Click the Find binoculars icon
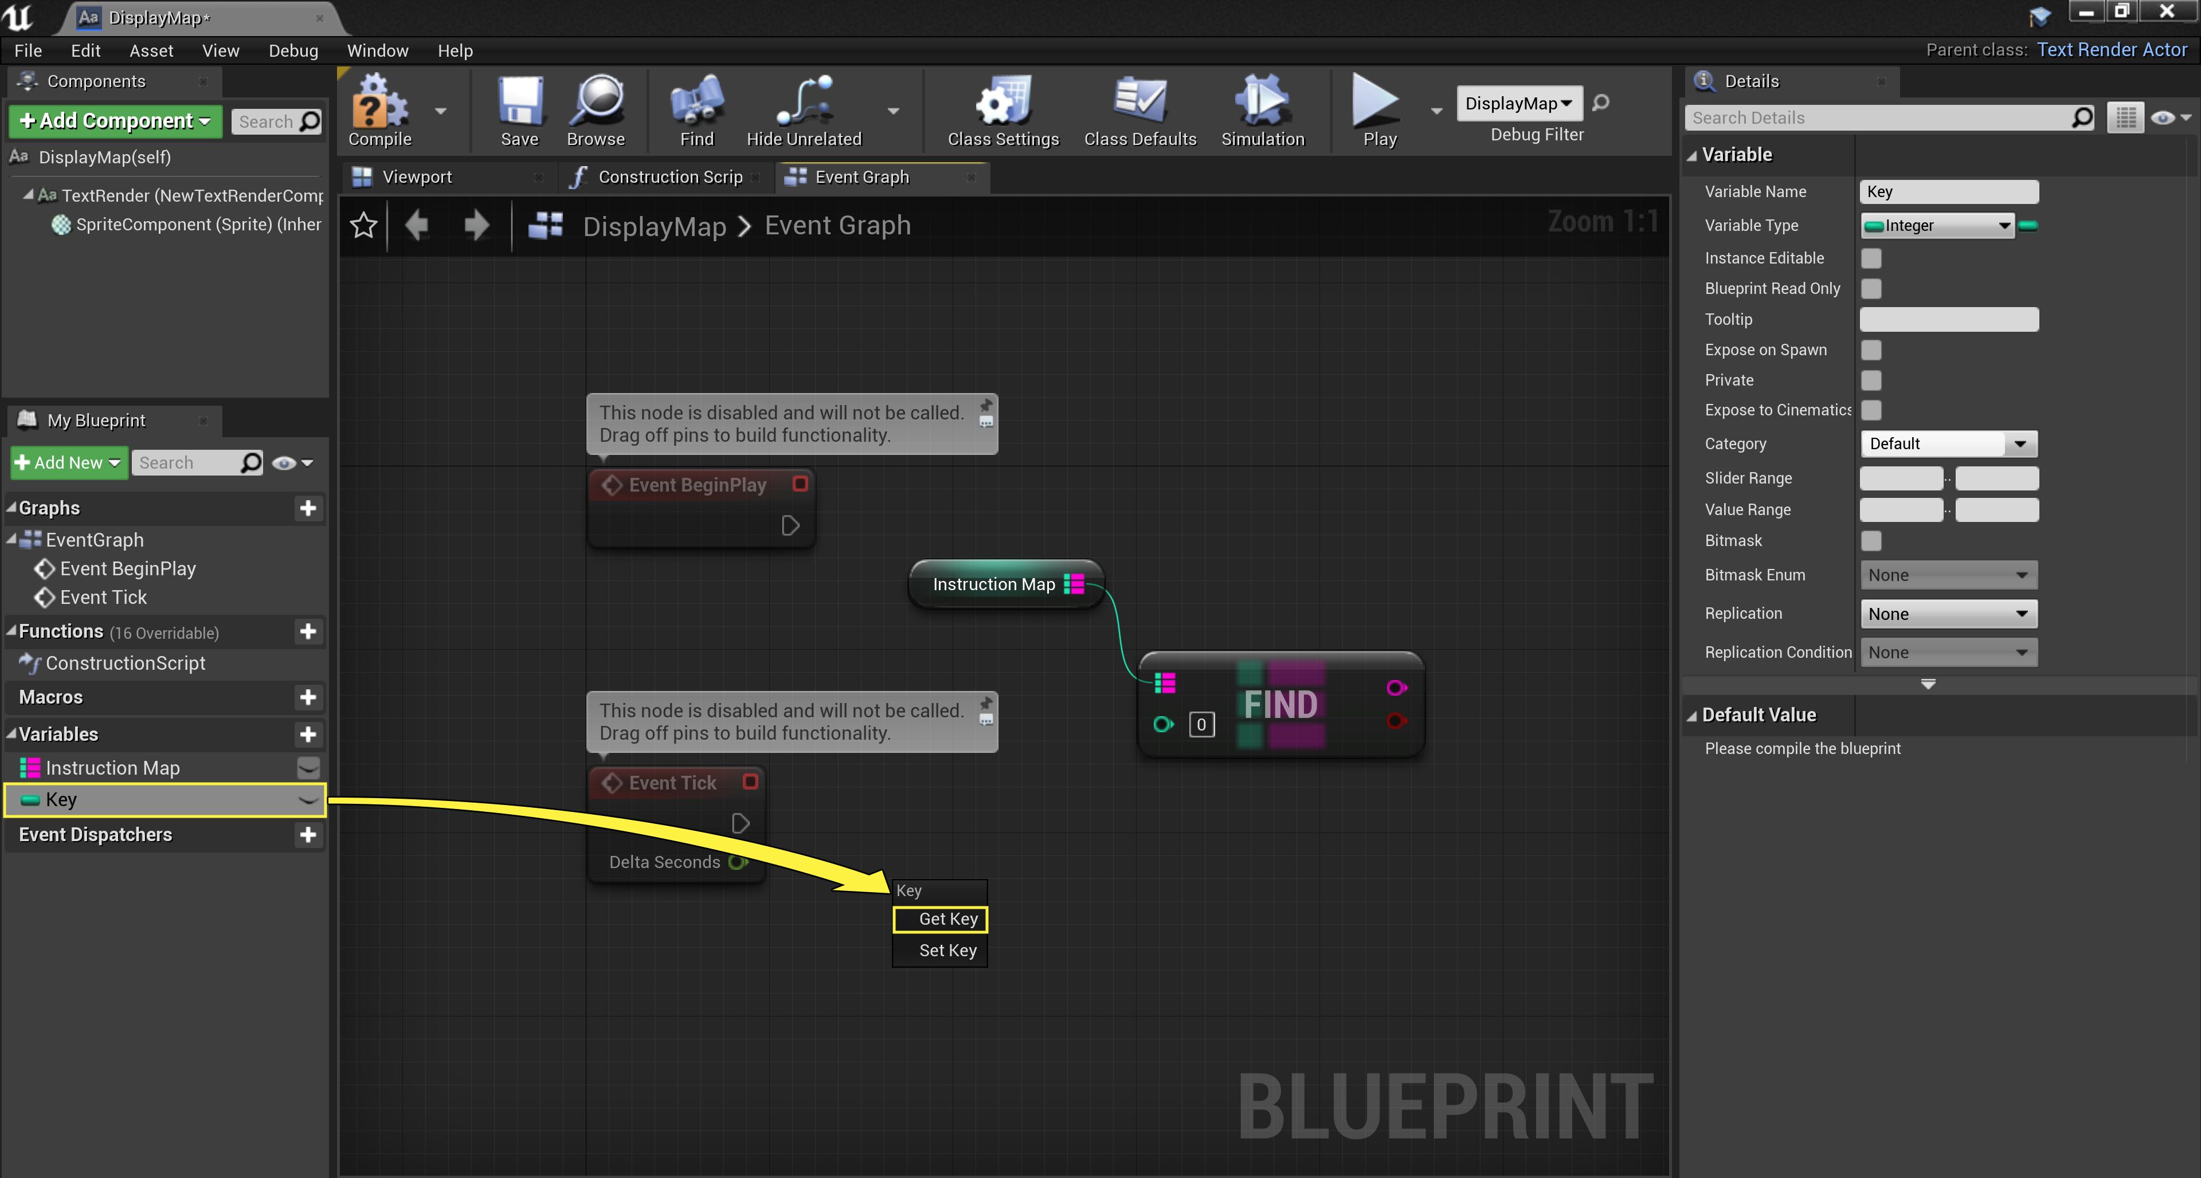The width and height of the screenshot is (2201, 1178). click(696, 103)
